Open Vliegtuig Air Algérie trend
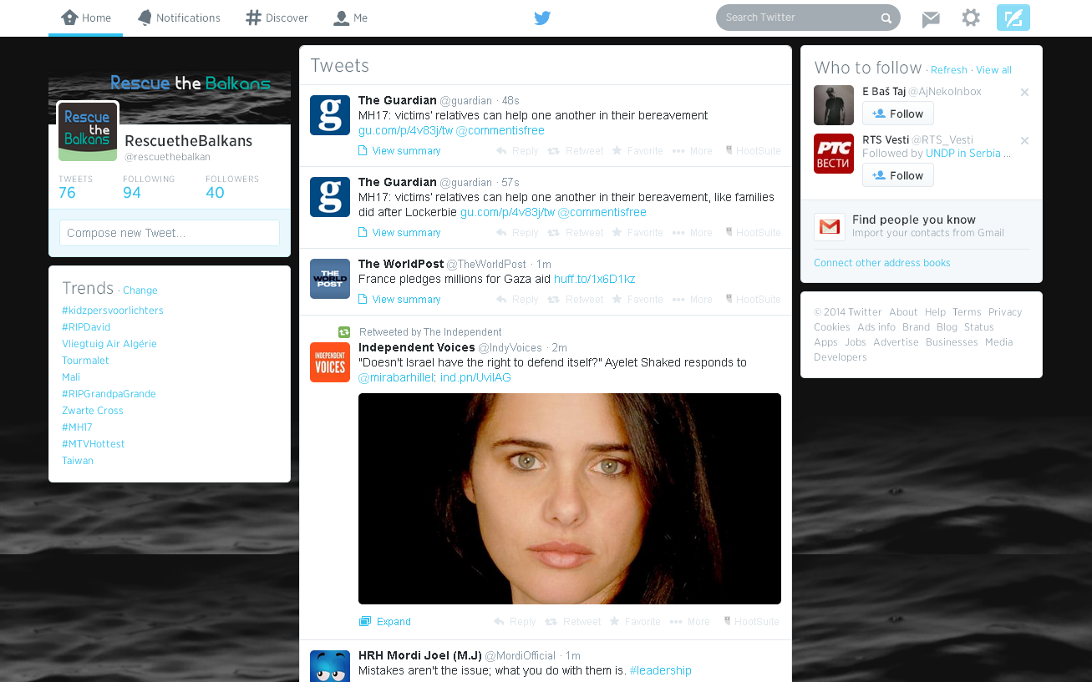Image resolution: width=1092 pixels, height=682 pixels. coord(109,344)
